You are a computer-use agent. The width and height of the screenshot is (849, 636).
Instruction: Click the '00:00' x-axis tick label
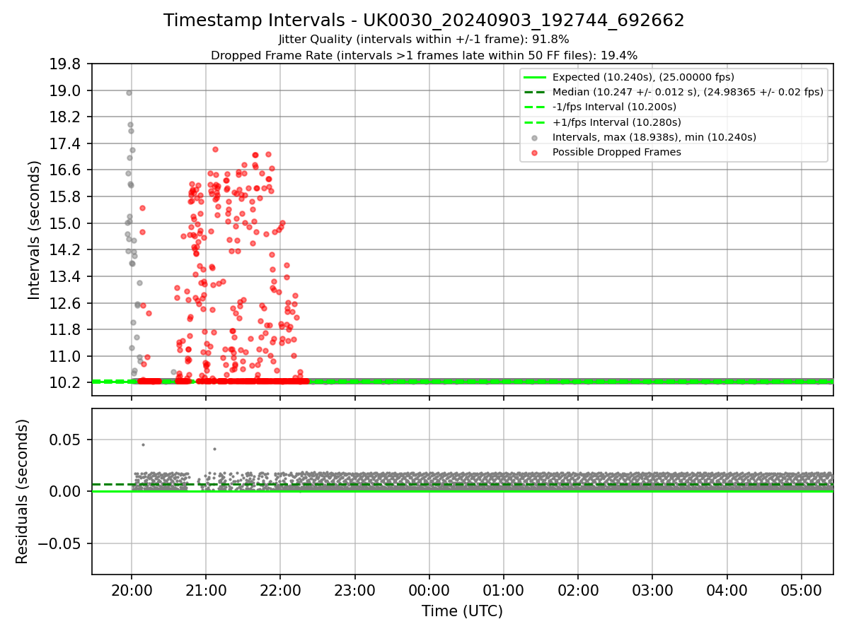429,591
